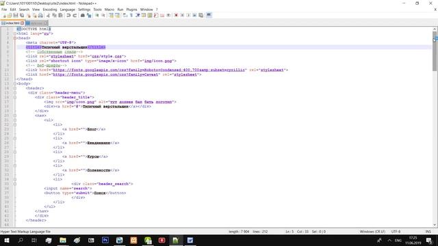Open the Function List toolbar icon

156,15
